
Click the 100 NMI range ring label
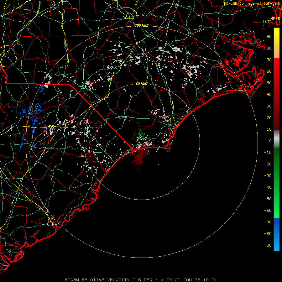[142, 26]
